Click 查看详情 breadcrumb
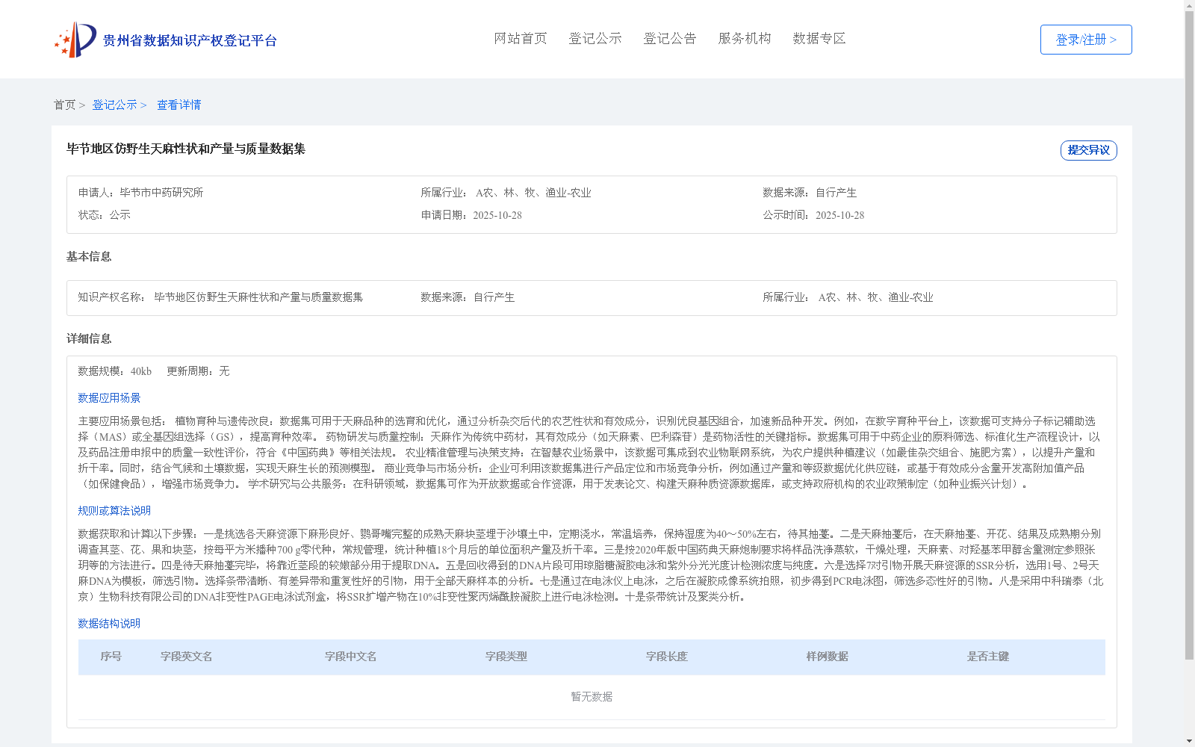This screenshot has width=1195, height=747. coord(179,105)
